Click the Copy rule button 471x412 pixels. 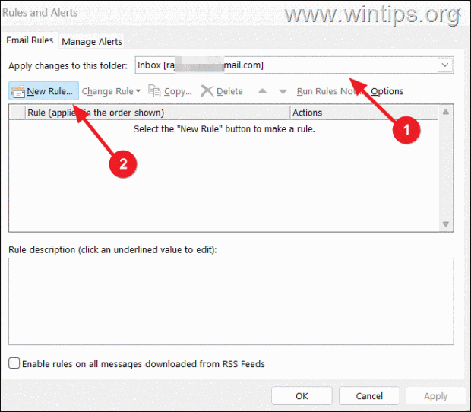click(x=170, y=91)
